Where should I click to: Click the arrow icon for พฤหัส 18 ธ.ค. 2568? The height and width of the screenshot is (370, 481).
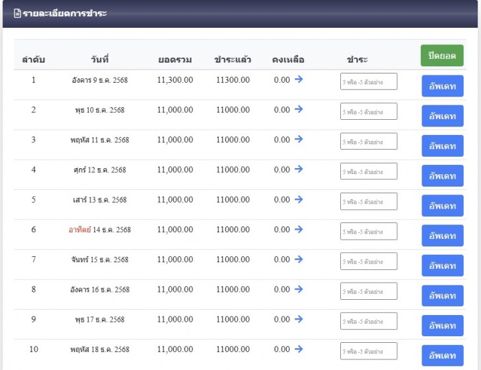299,349
